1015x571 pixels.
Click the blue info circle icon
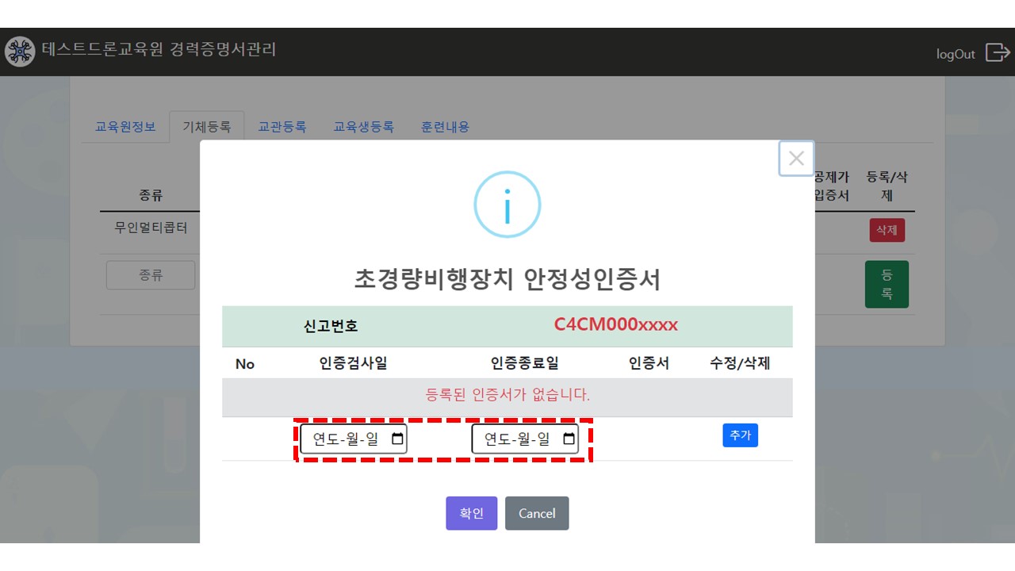[507, 205]
